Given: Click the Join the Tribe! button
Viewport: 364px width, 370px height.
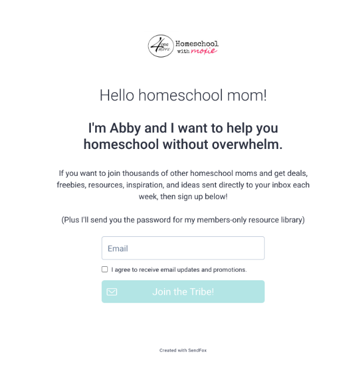Looking at the screenshot, I should tap(183, 292).
